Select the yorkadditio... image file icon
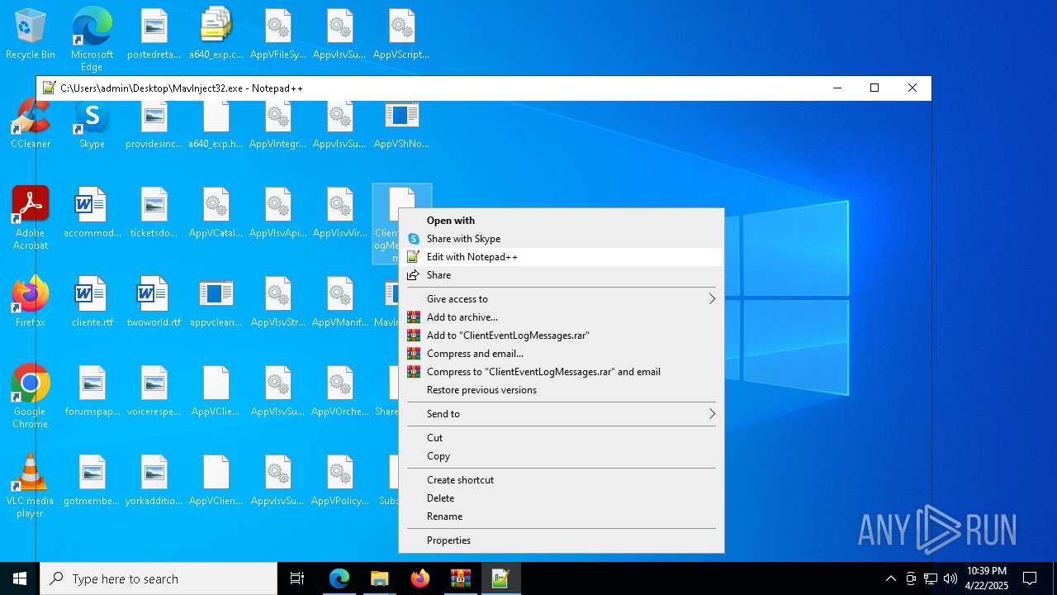The width and height of the screenshot is (1057, 595). 154,481
